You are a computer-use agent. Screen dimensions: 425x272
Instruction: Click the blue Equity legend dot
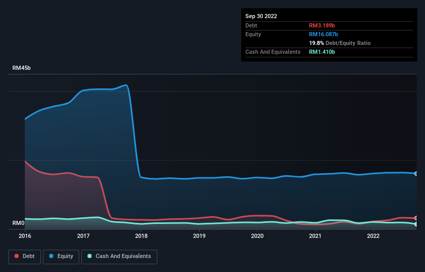(x=51, y=256)
